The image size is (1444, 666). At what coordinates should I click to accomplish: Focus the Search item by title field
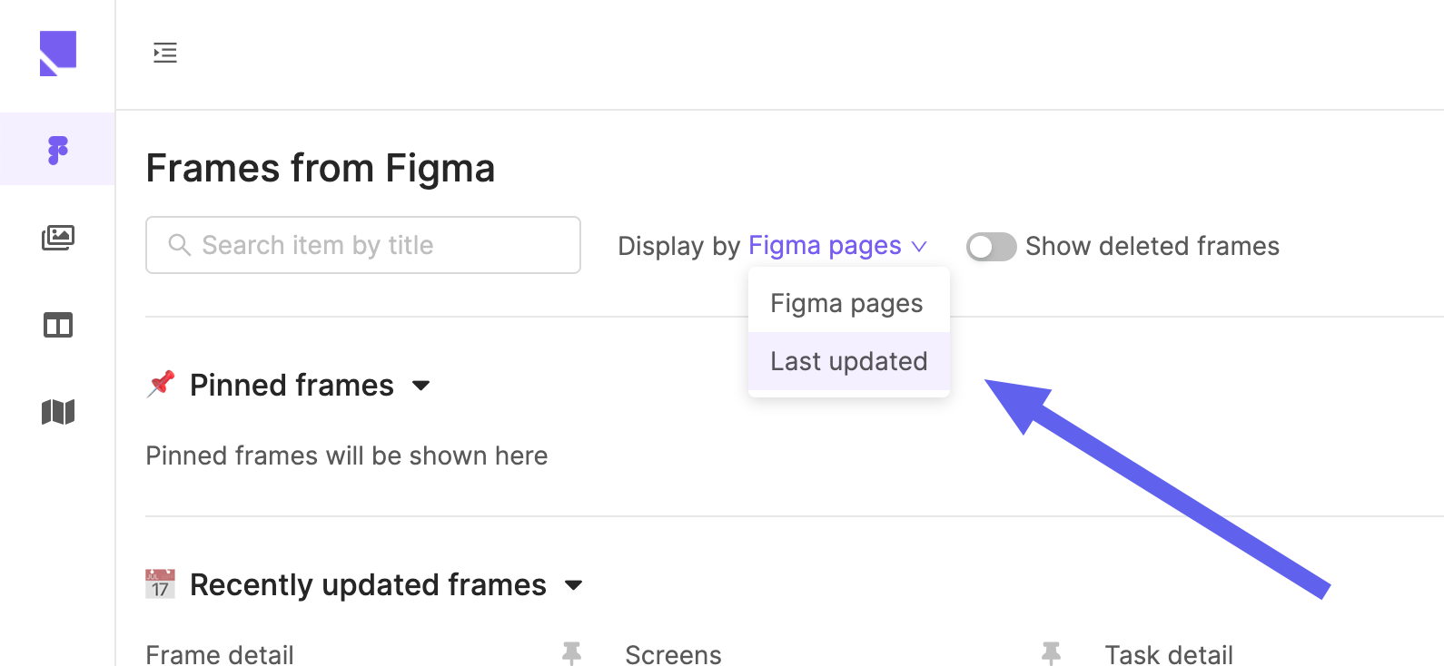pyautogui.click(x=363, y=245)
